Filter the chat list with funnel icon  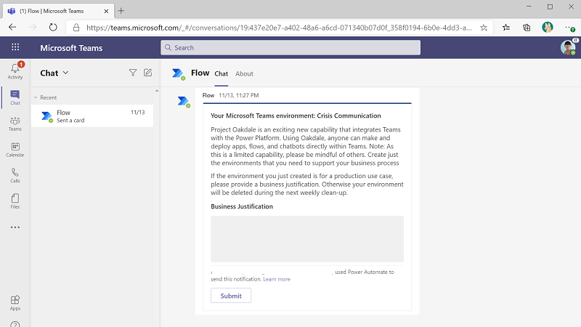133,73
